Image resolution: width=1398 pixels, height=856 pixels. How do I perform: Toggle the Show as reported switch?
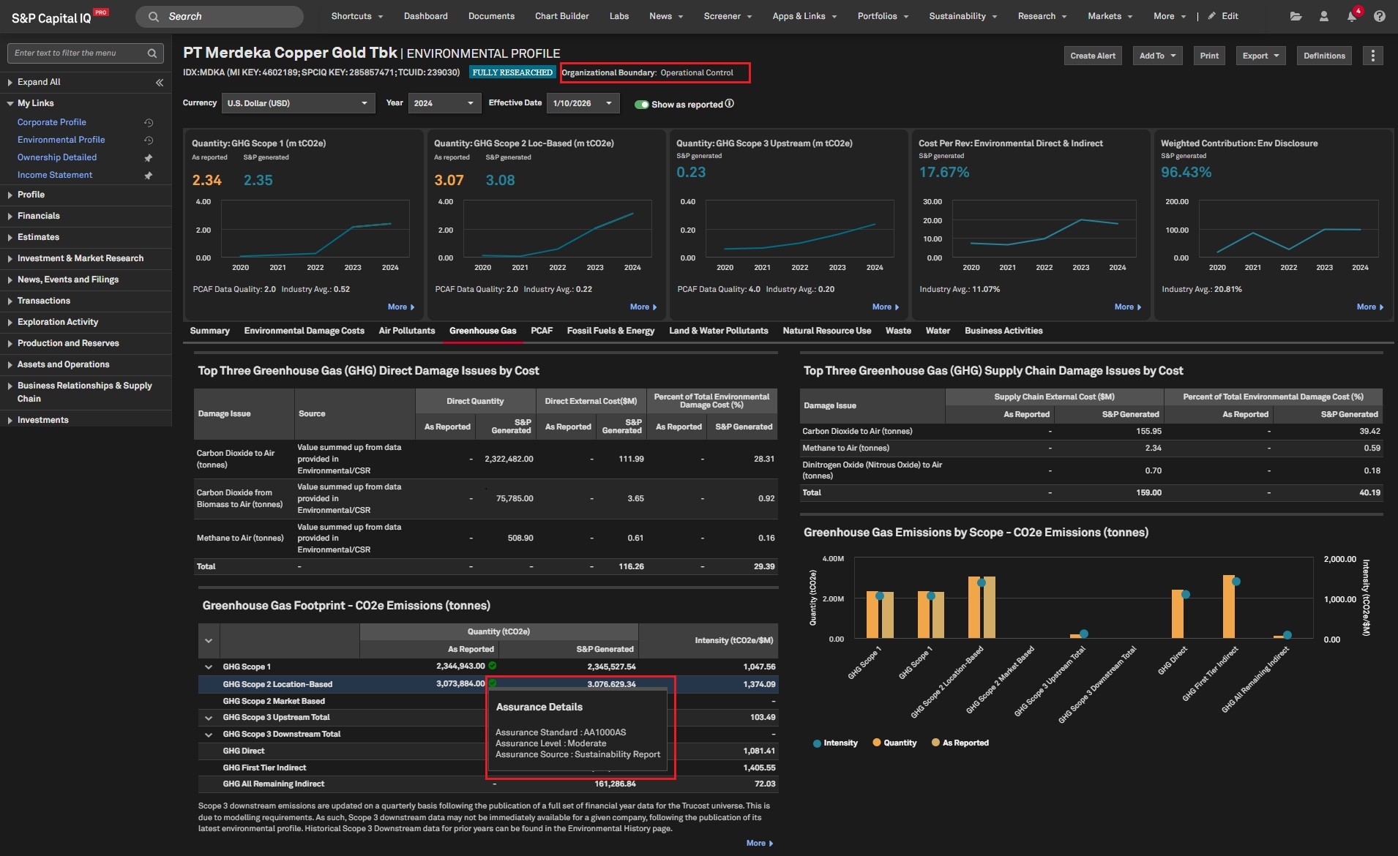pos(641,105)
